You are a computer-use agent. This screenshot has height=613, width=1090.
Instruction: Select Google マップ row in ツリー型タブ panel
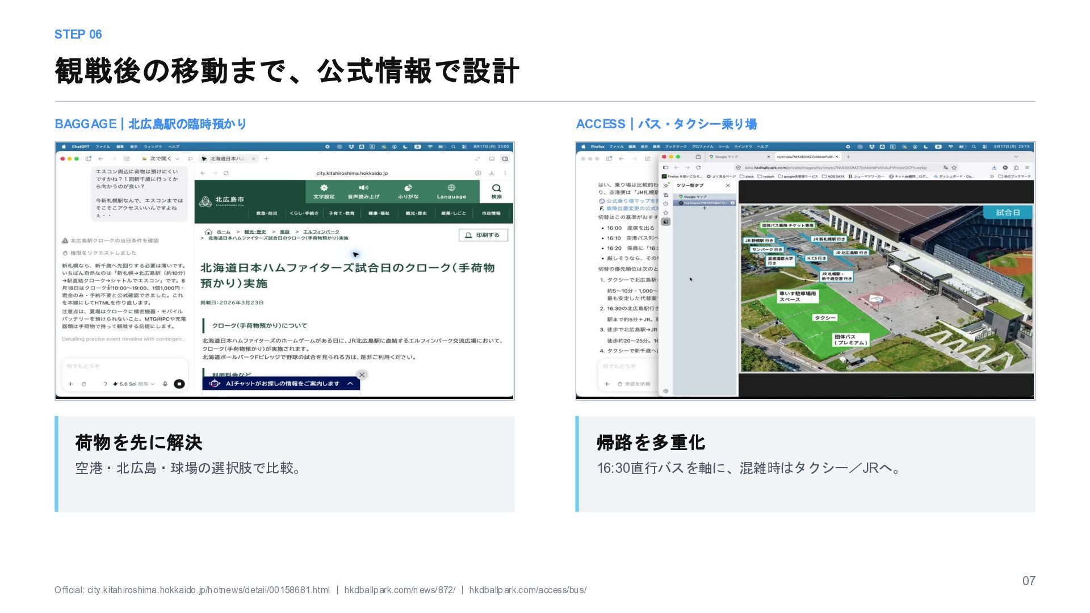(704, 196)
